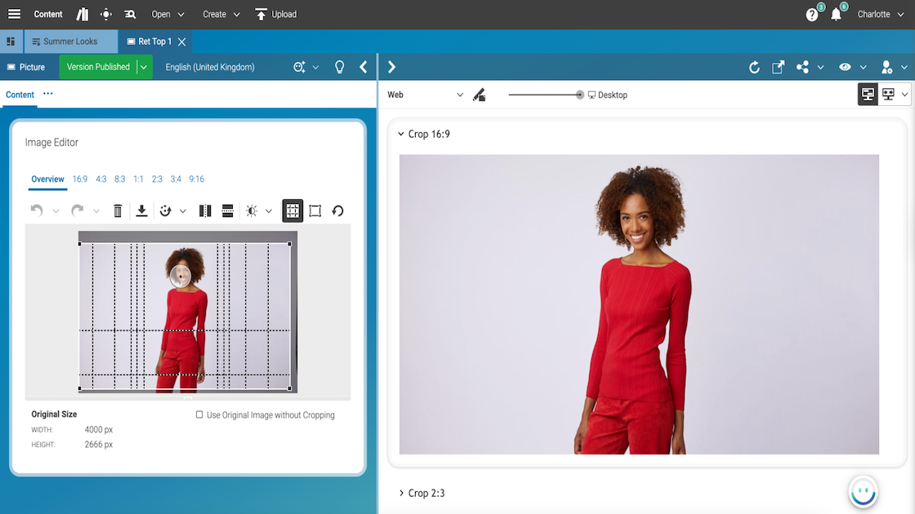Delete the image using the trash icon
Screen dimensions: 915x514
(118, 211)
